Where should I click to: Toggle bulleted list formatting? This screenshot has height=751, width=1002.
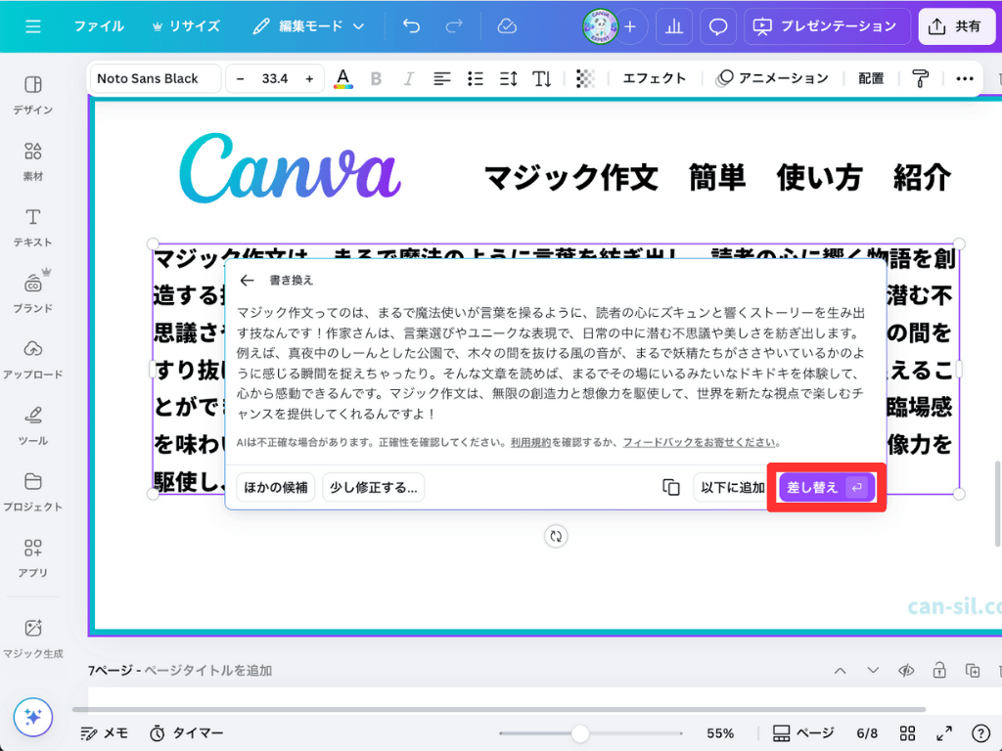475,78
